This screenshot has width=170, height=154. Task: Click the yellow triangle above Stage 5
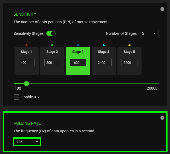[129, 45]
